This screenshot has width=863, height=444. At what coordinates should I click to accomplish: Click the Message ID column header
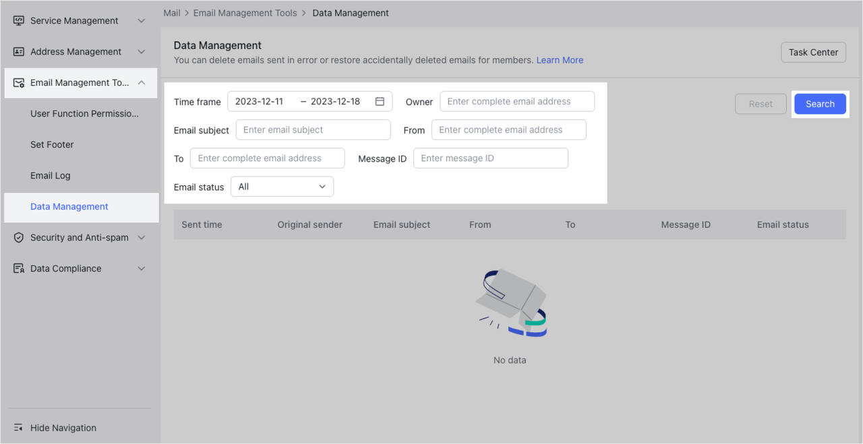686,224
